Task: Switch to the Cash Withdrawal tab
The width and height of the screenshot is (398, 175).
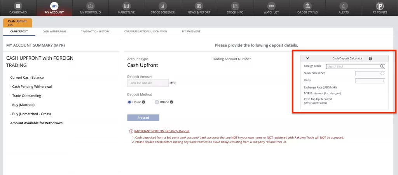Action: click(54, 31)
